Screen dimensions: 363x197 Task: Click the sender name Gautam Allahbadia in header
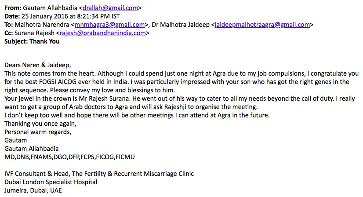point(50,8)
